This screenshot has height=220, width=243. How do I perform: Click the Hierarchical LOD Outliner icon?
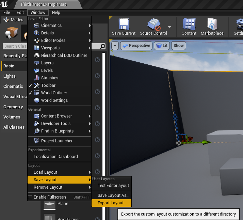36,56
